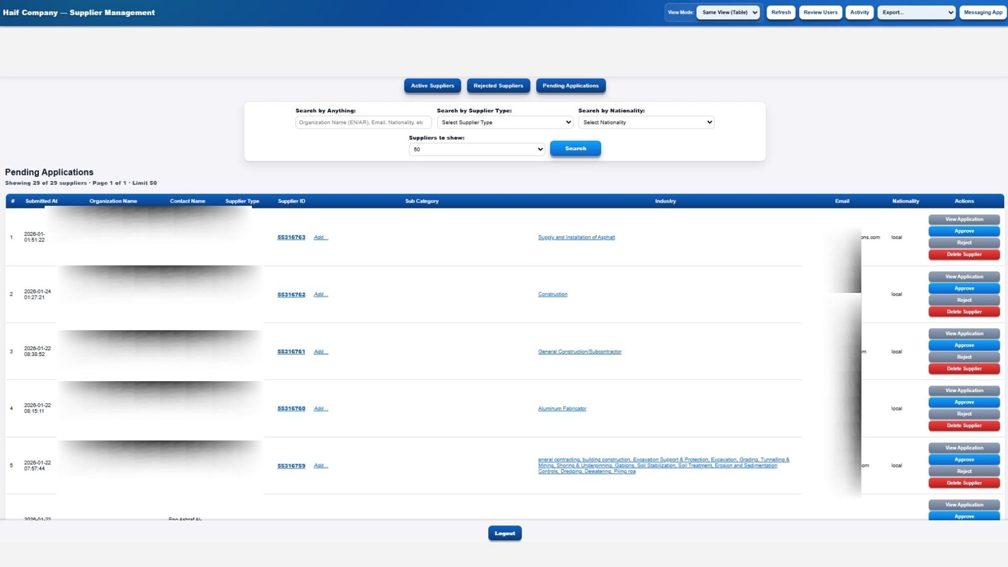Expand the Export dropdown
1008x567 pixels.
pos(917,13)
